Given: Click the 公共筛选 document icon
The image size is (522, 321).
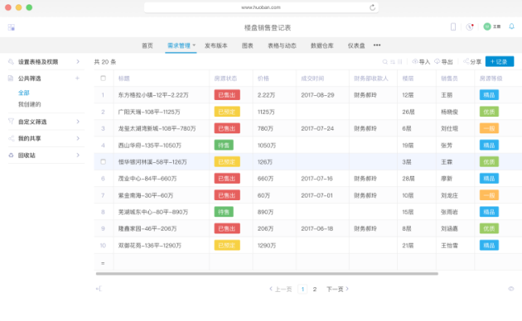Looking at the screenshot, I should (11, 79).
